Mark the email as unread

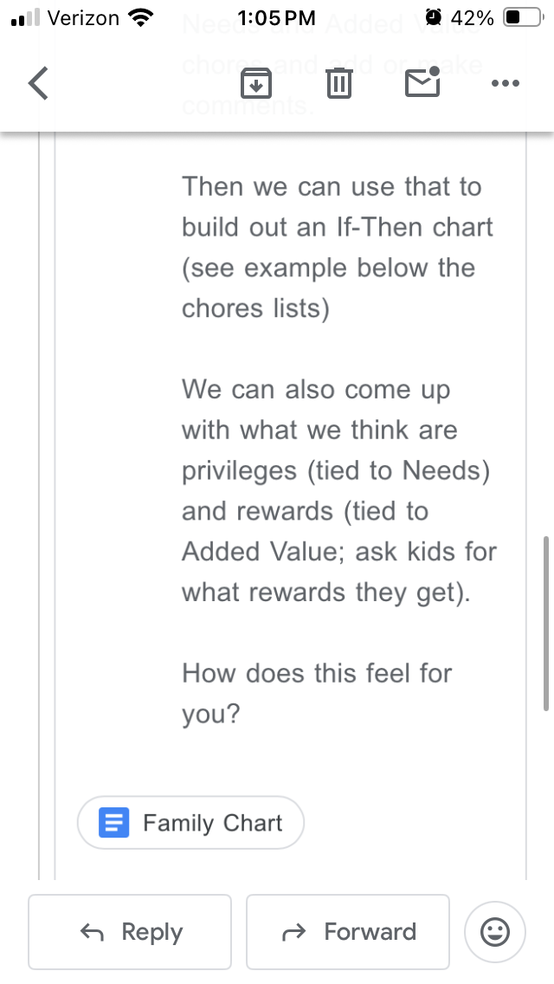[422, 83]
